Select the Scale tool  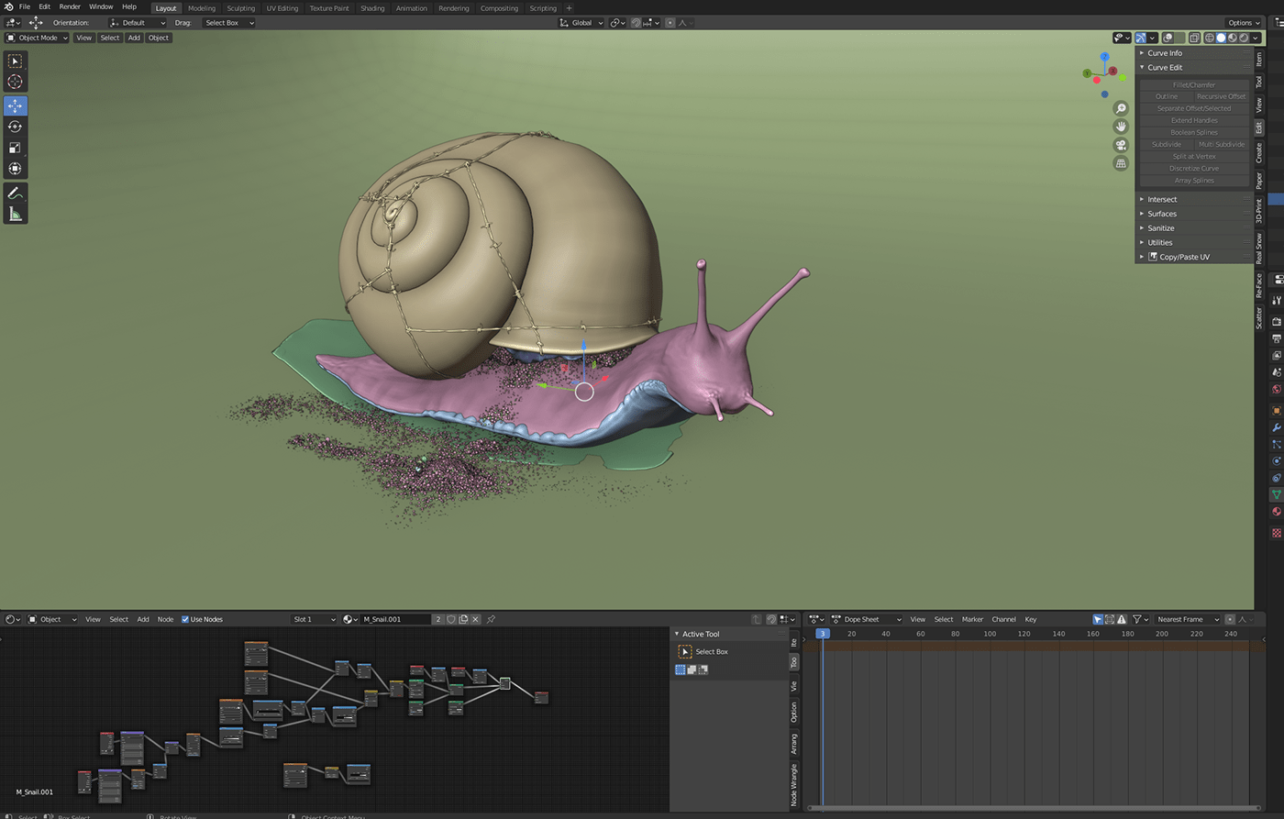click(15, 148)
